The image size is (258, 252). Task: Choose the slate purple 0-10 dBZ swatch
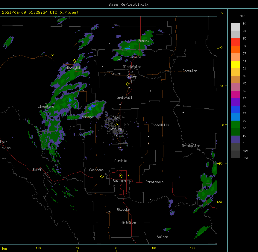[235, 139]
